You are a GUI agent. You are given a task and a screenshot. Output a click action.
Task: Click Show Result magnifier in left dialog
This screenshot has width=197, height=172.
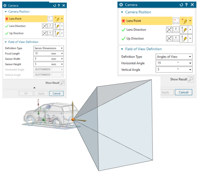62,83
